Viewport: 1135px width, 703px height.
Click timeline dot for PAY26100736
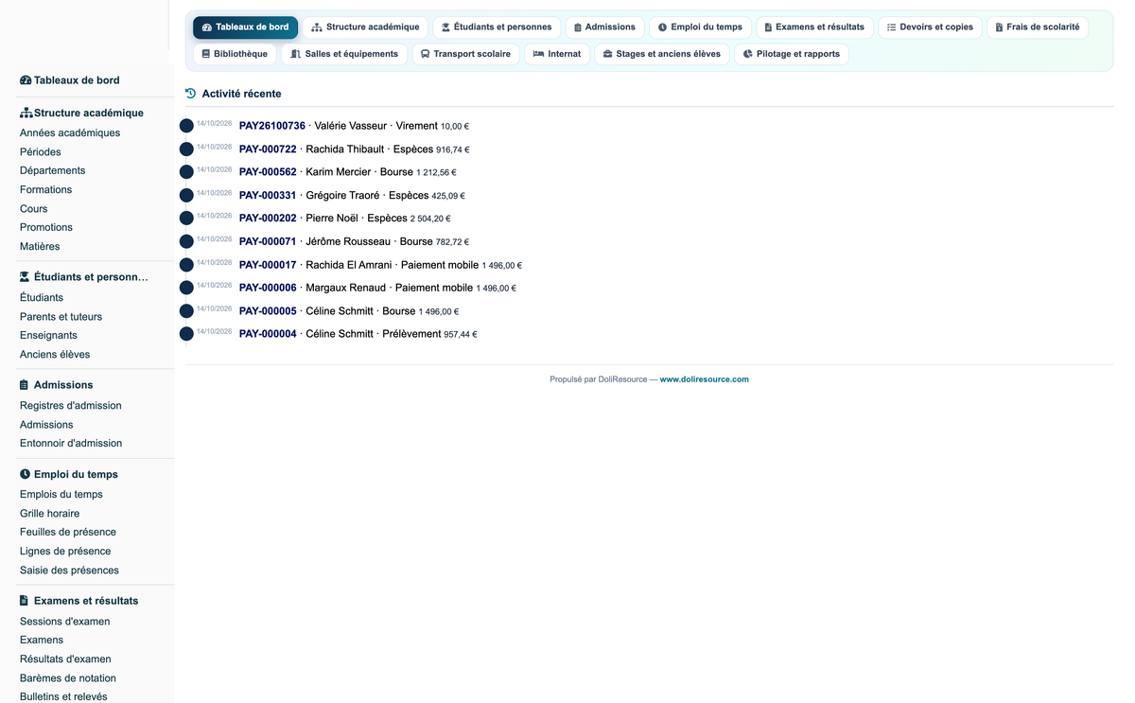pos(186,126)
